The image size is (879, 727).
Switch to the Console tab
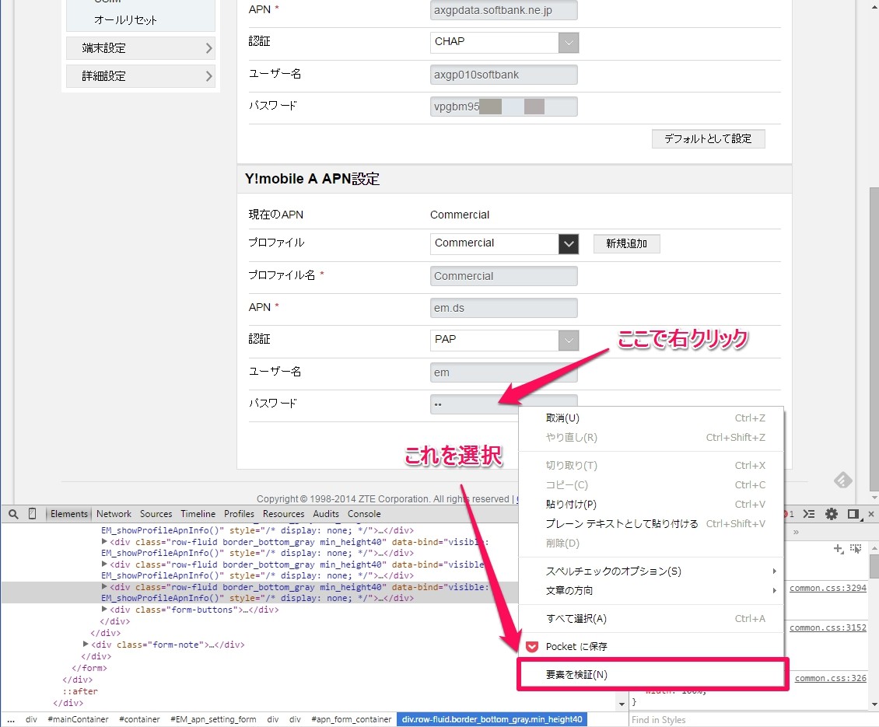point(364,514)
